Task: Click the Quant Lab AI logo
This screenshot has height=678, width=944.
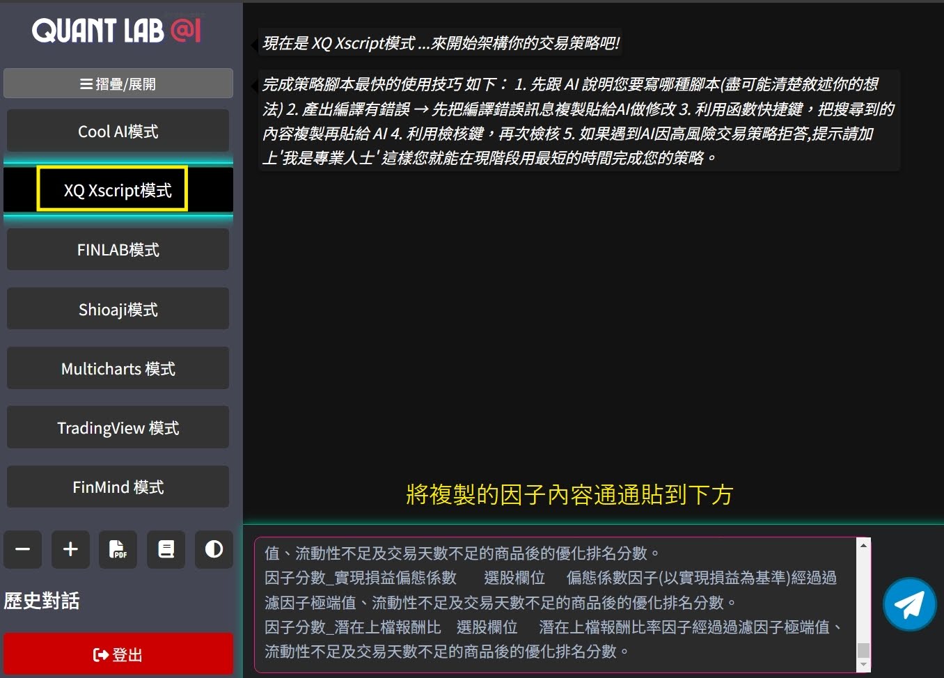Action: (x=117, y=31)
